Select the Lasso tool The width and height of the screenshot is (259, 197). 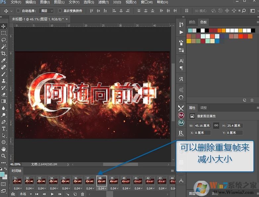[4, 40]
